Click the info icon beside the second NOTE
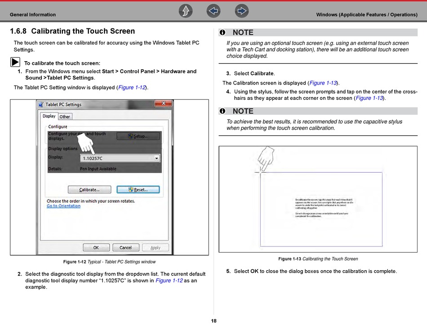This screenshot has width=427, height=330. (222, 111)
